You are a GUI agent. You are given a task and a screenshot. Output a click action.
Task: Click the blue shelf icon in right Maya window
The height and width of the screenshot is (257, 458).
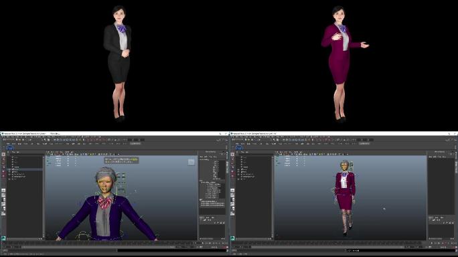239,148
